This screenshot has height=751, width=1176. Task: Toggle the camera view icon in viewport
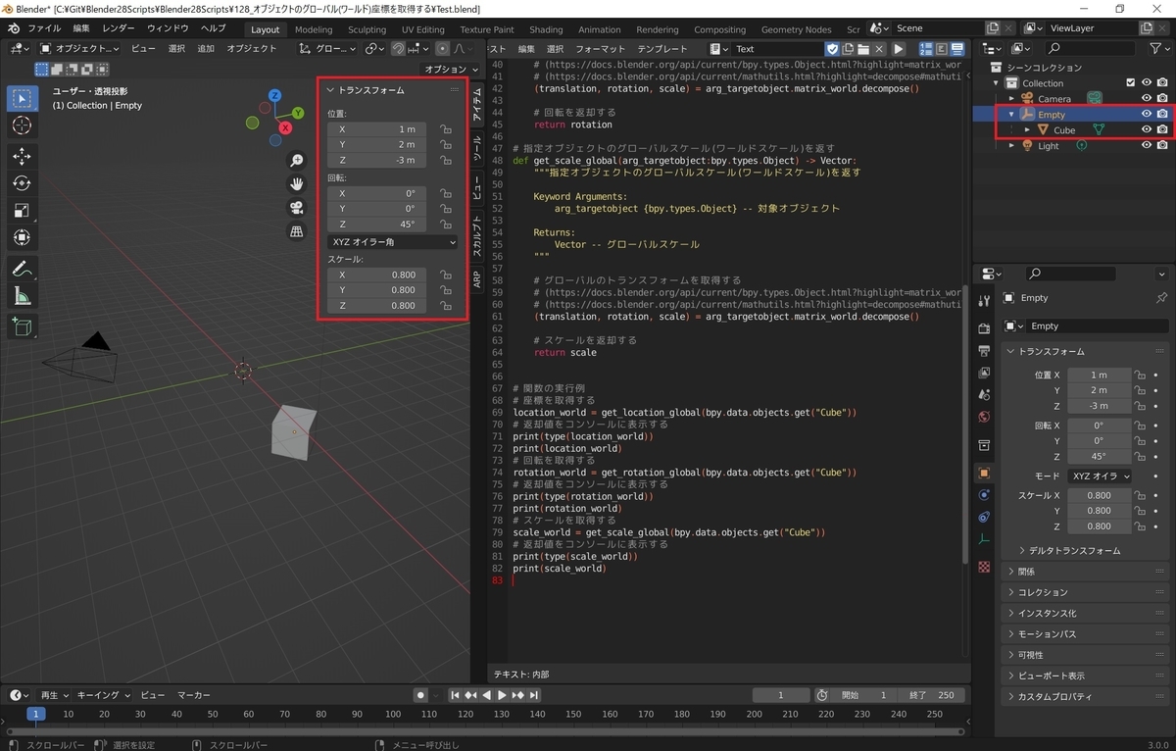296,208
